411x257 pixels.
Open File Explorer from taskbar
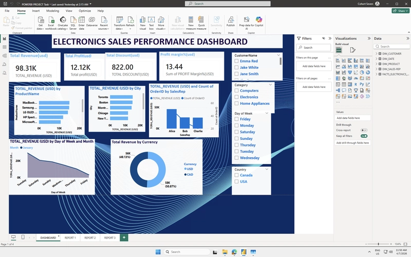[225, 252]
